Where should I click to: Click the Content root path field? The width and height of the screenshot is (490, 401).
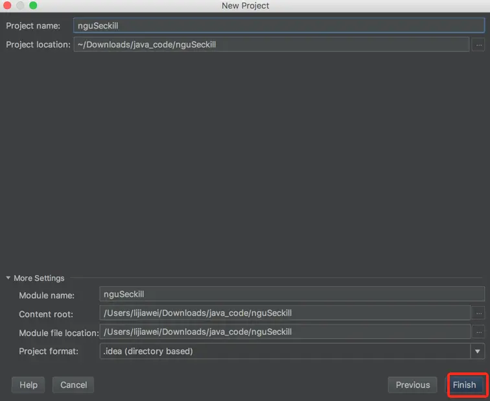[x=285, y=313]
